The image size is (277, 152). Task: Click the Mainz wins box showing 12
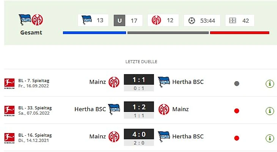click(163, 20)
